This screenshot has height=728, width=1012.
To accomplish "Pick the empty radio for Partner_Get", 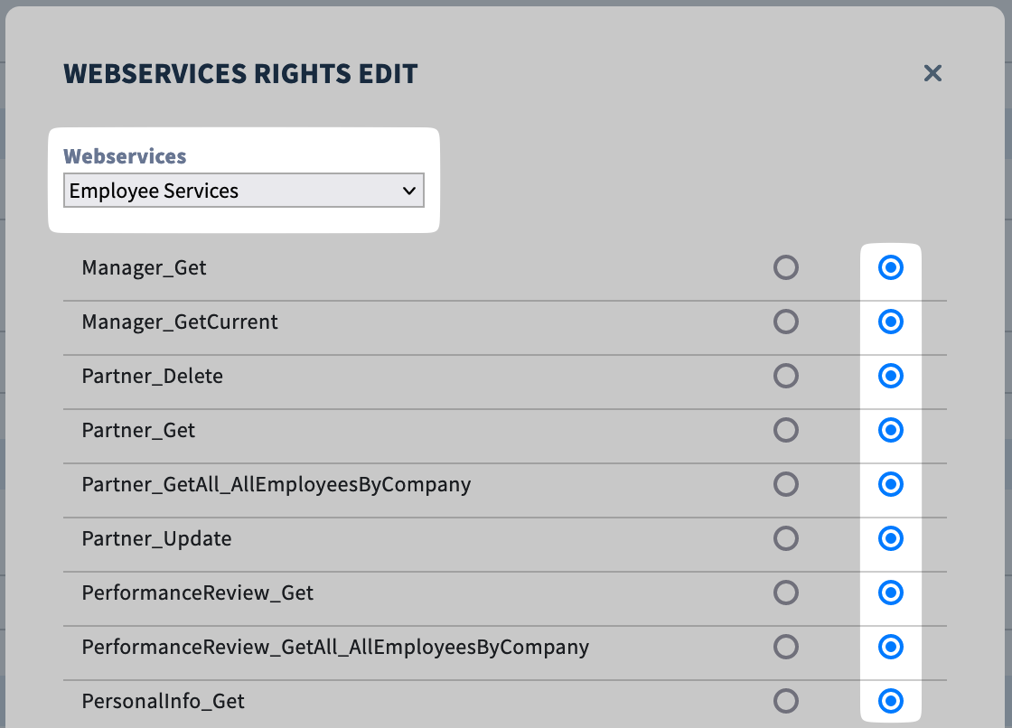I will [x=786, y=430].
